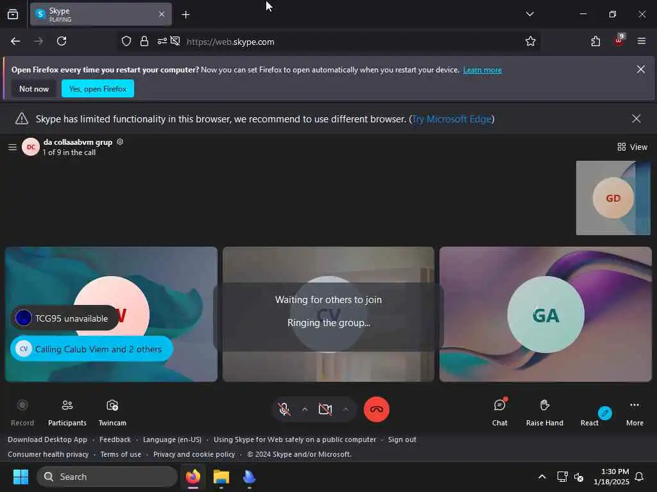The width and height of the screenshot is (657, 492).
Task: Click the blocked camera permission icon
Action: (176, 41)
